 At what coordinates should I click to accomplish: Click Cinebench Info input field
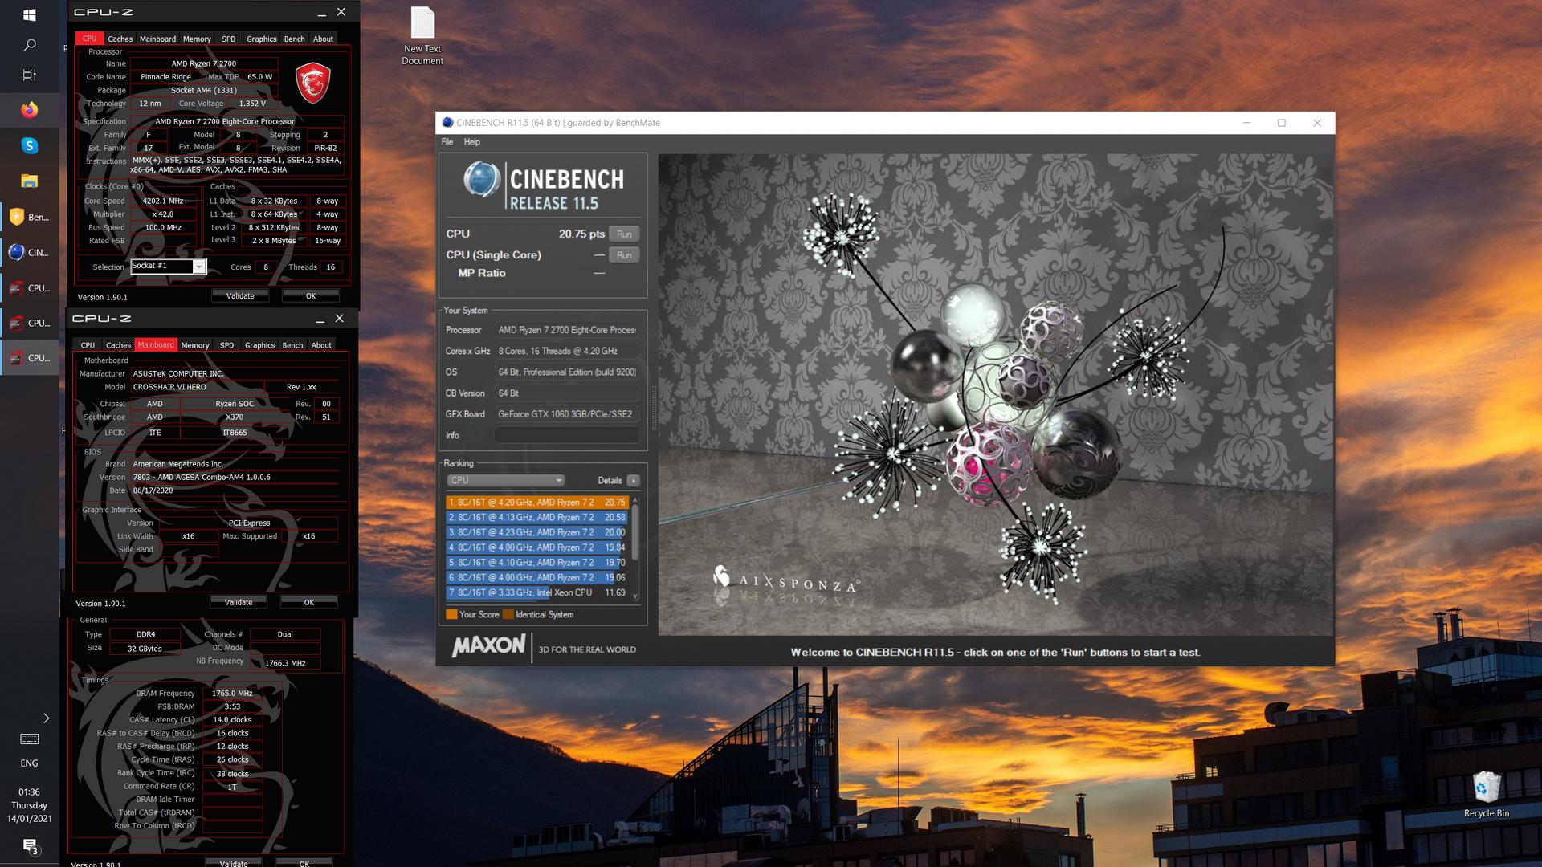(567, 435)
